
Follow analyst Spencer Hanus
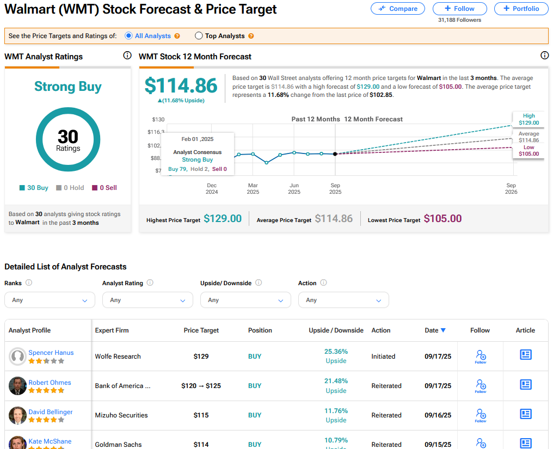[481, 356]
